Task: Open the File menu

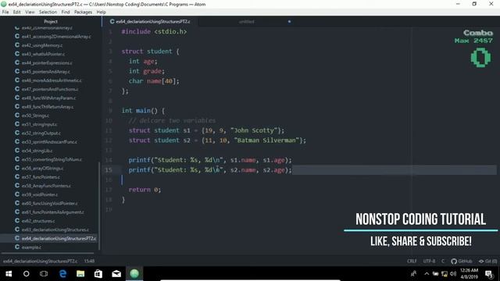Action: point(5,12)
